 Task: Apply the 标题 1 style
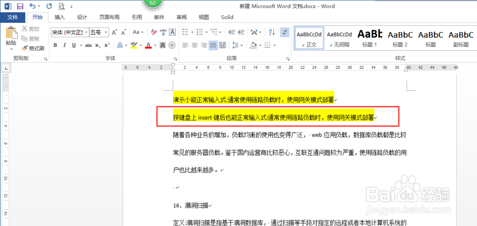(369, 38)
